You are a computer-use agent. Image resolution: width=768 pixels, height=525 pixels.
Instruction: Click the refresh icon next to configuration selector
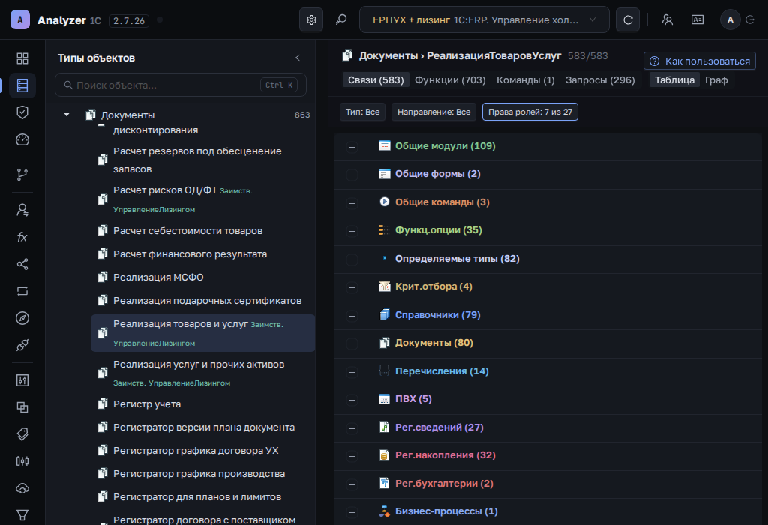[628, 20]
